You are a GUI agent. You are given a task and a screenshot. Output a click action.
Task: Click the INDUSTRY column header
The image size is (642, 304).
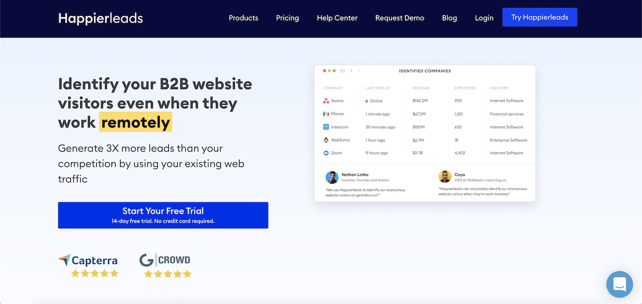point(499,88)
